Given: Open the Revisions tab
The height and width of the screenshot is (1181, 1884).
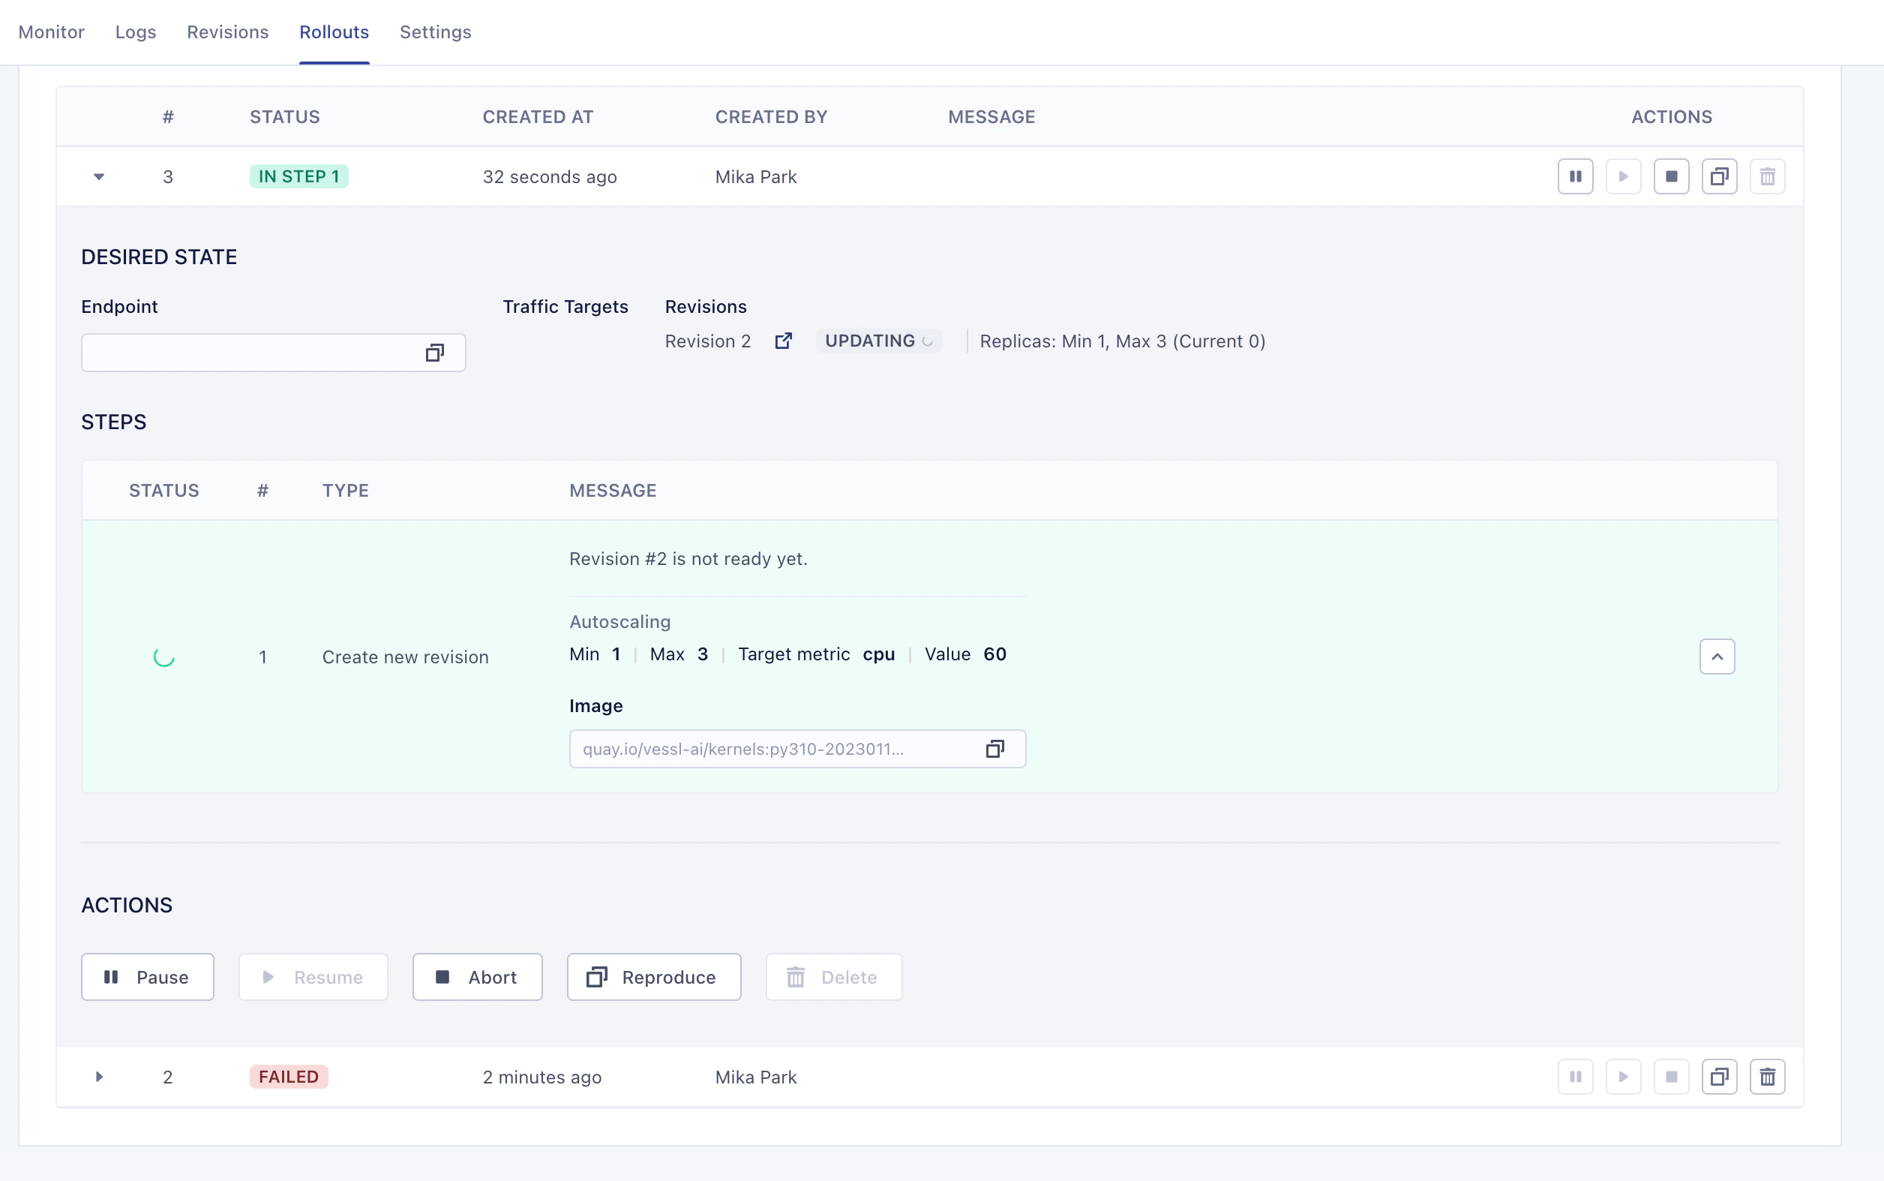Looking at the screenshot, I should click(x=227, y=32).
